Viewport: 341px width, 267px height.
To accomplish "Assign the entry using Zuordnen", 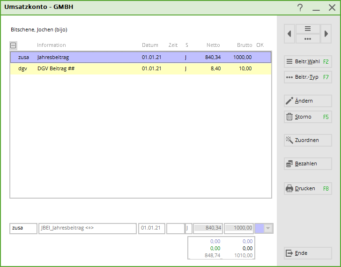I will (308, 140).
